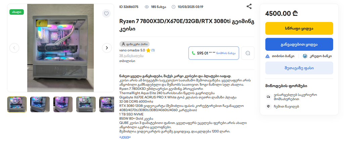
Task: Click the person icon in ფიზიკური პირი badge
Action: pyautogui.click(x=123, y=44)
